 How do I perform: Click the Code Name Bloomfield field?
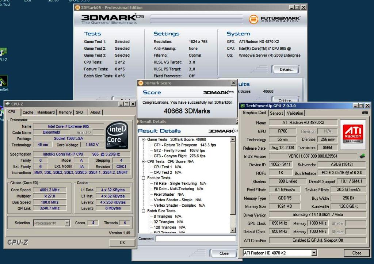point(51,132)
